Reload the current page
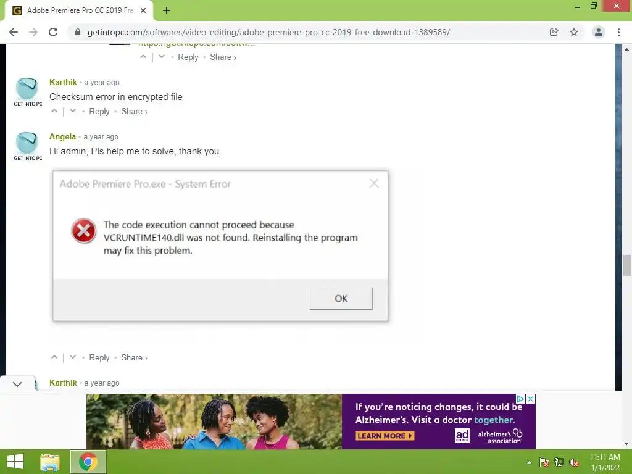The image size is (632, 474). click(x=53, y=32)
